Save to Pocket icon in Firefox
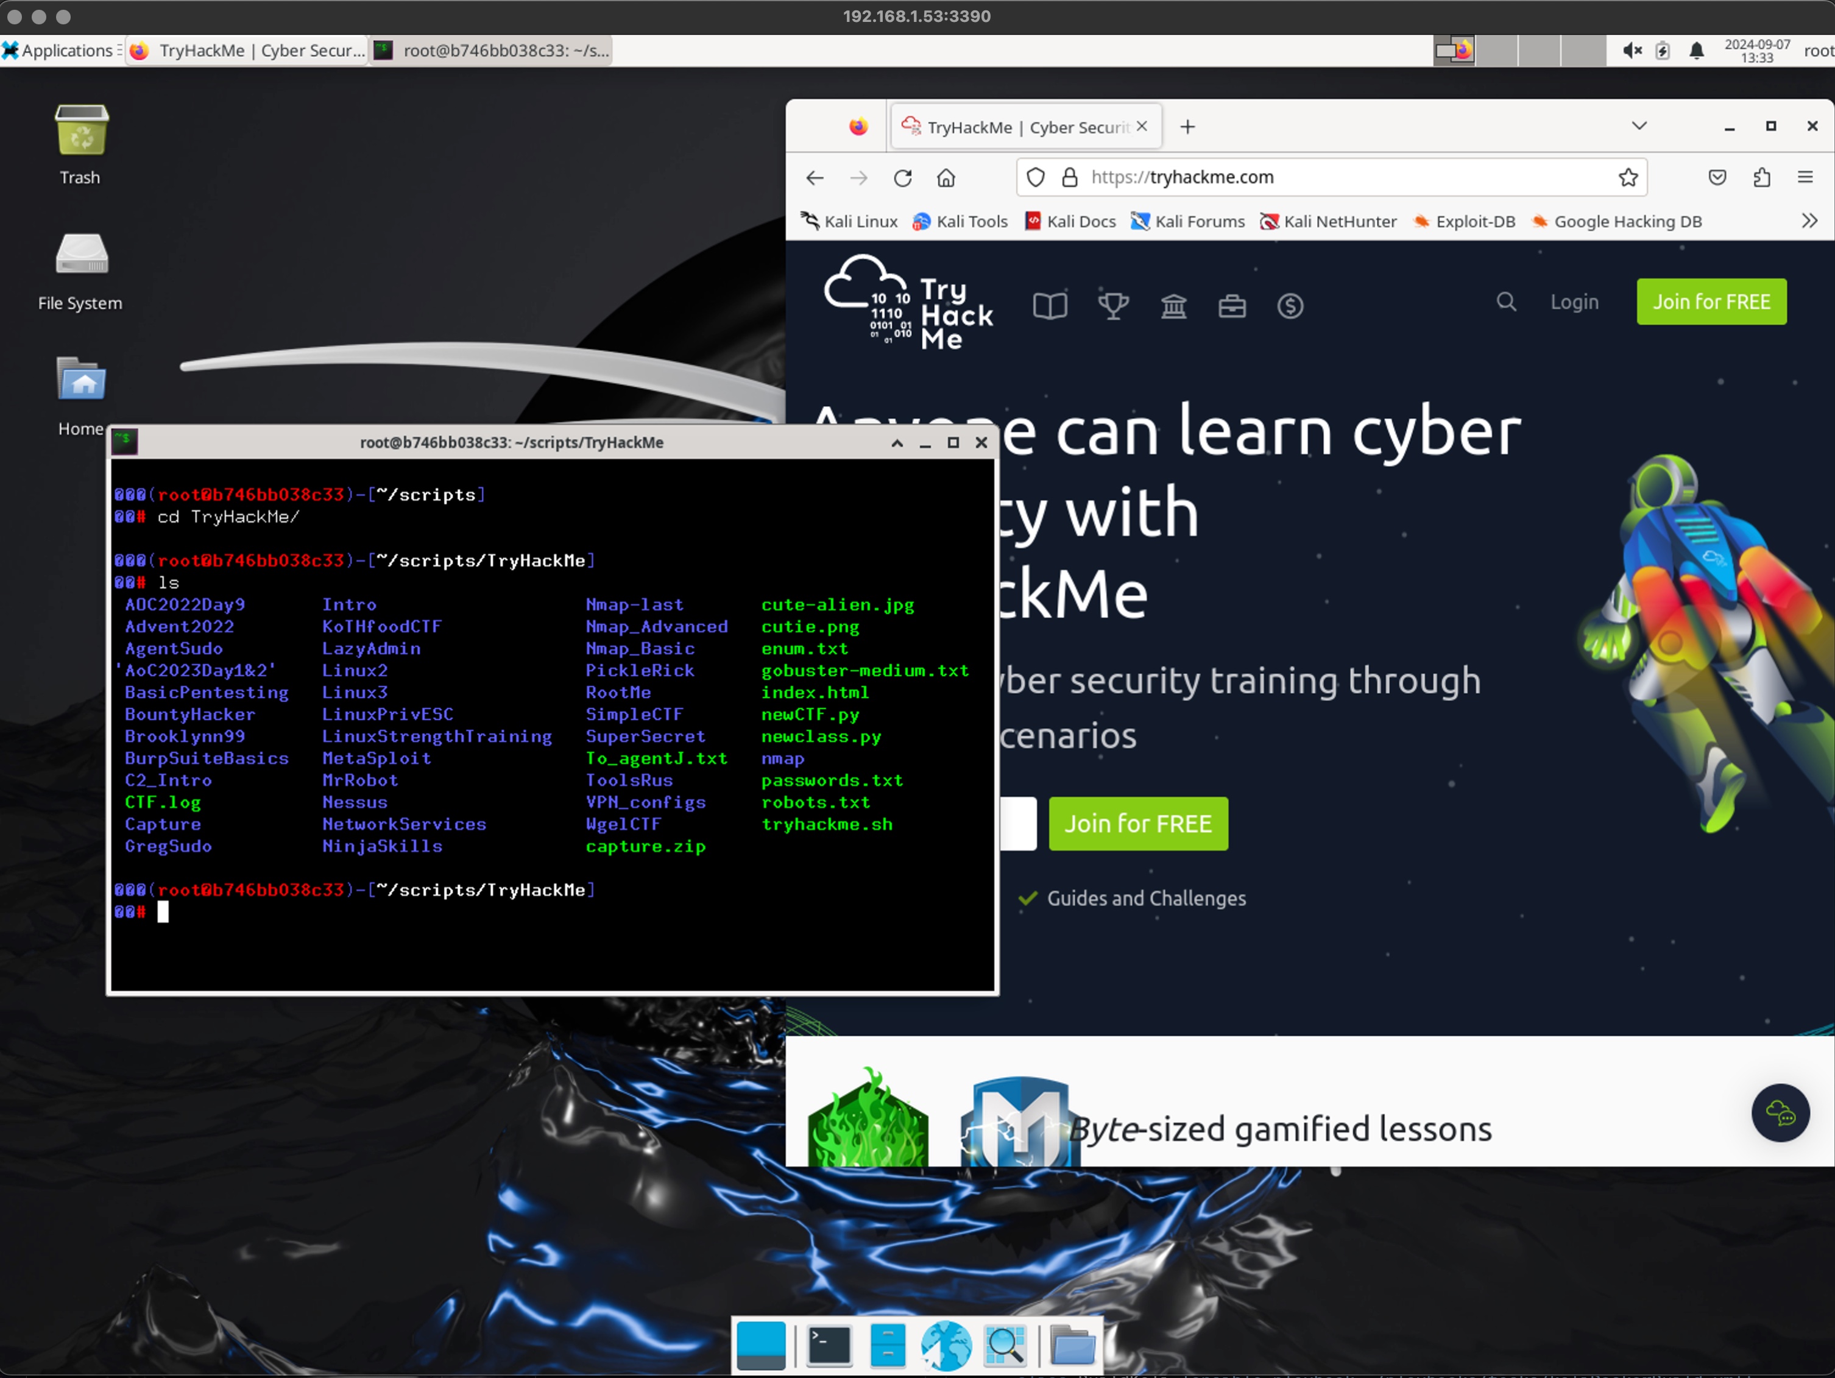 [x=1717, y=177]
